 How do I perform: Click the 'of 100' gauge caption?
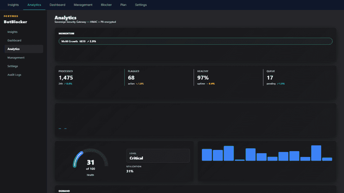[91, 169]
